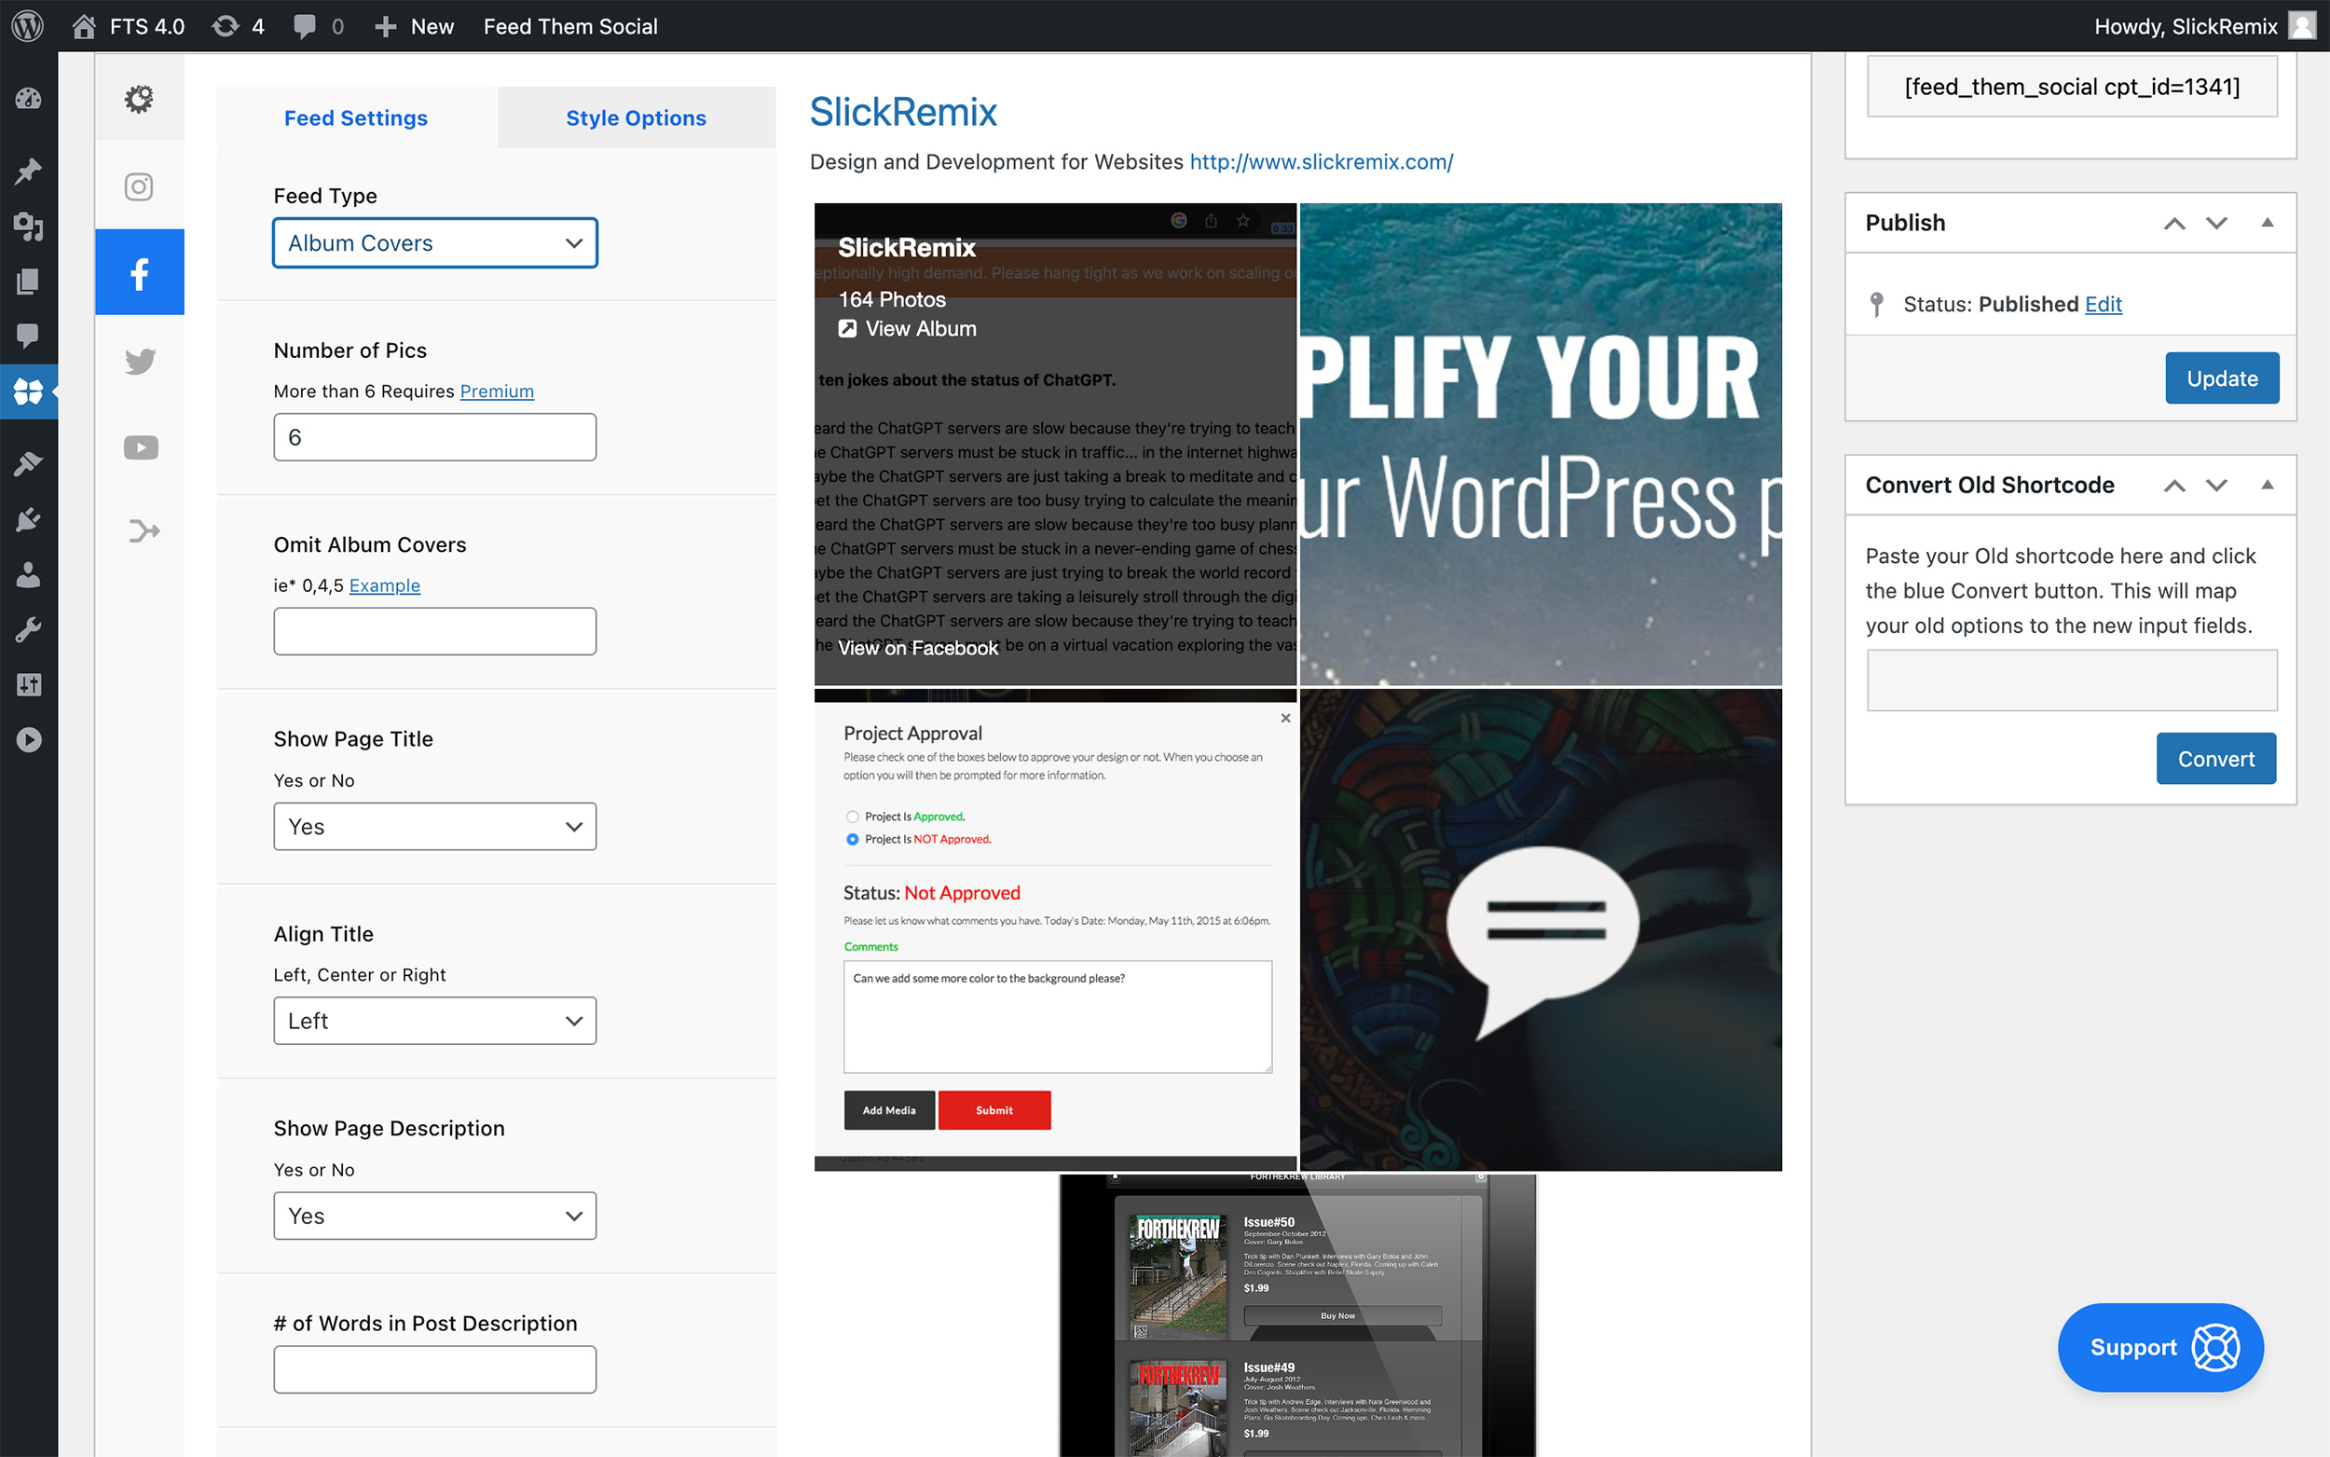Open Plugins icon in admin sidebar
Screen dimensions: 2330x1457
28,519
